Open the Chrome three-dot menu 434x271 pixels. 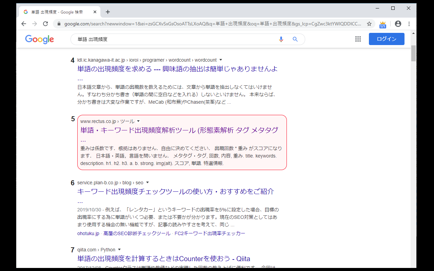pos(409,24)
